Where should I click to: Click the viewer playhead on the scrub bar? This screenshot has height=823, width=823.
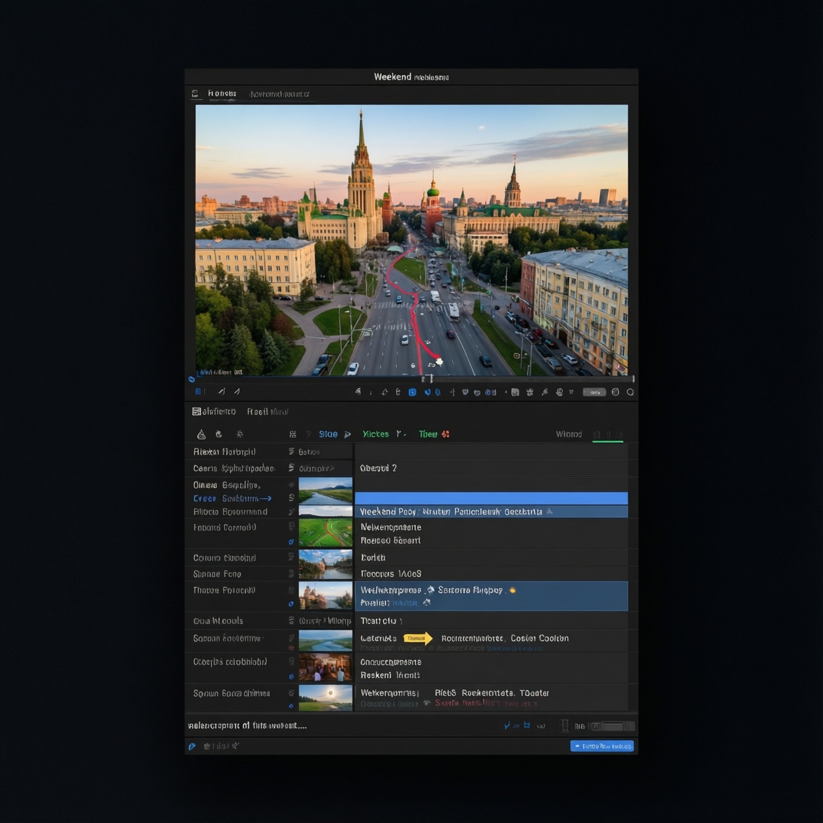[431, 379]
